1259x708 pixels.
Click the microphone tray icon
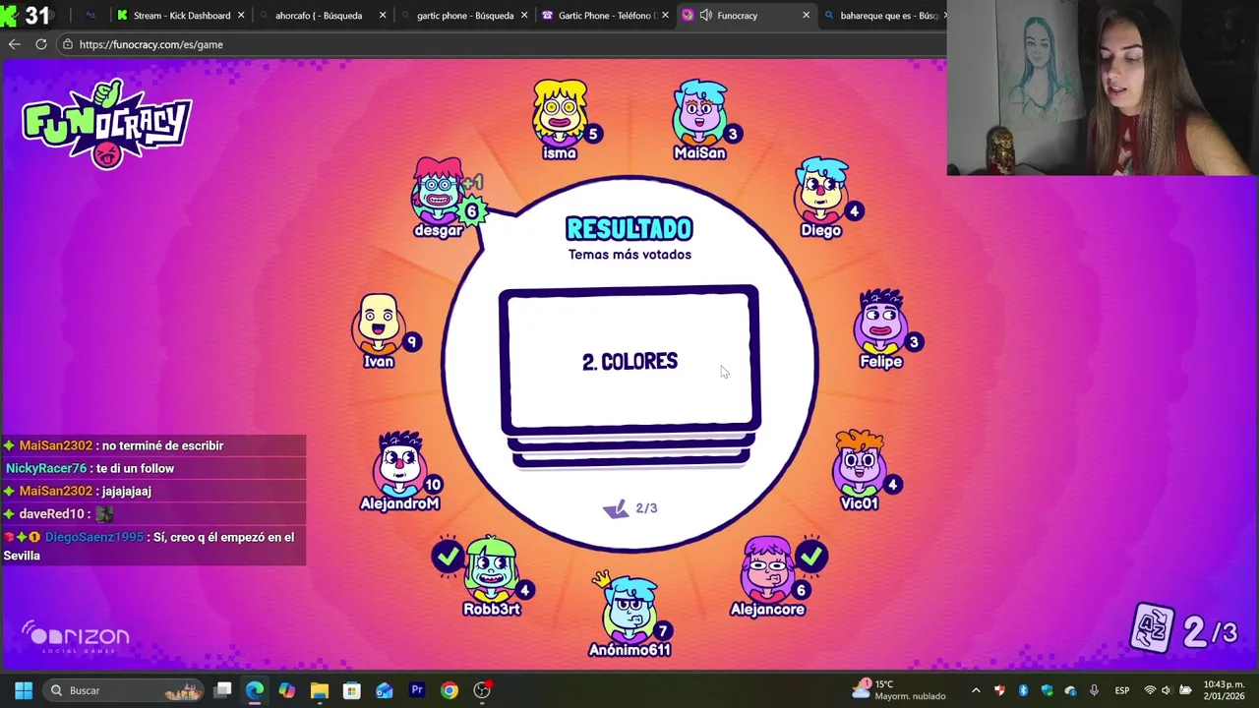point(1094,690)
